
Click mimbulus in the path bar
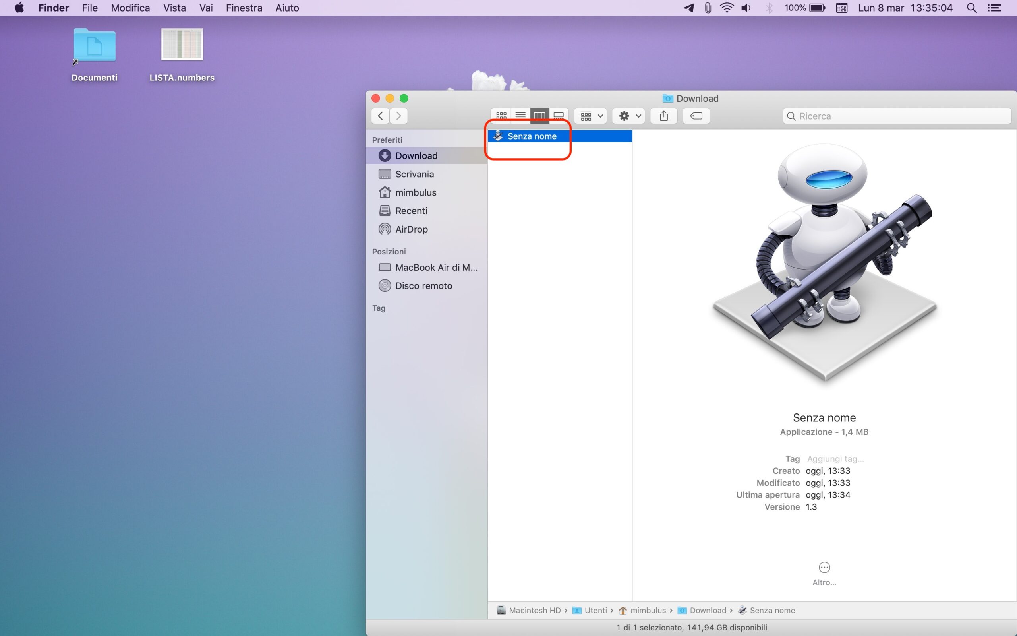(648, 610)
